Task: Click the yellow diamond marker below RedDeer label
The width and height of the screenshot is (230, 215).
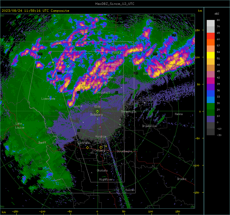Action: [x=105, y=83]
